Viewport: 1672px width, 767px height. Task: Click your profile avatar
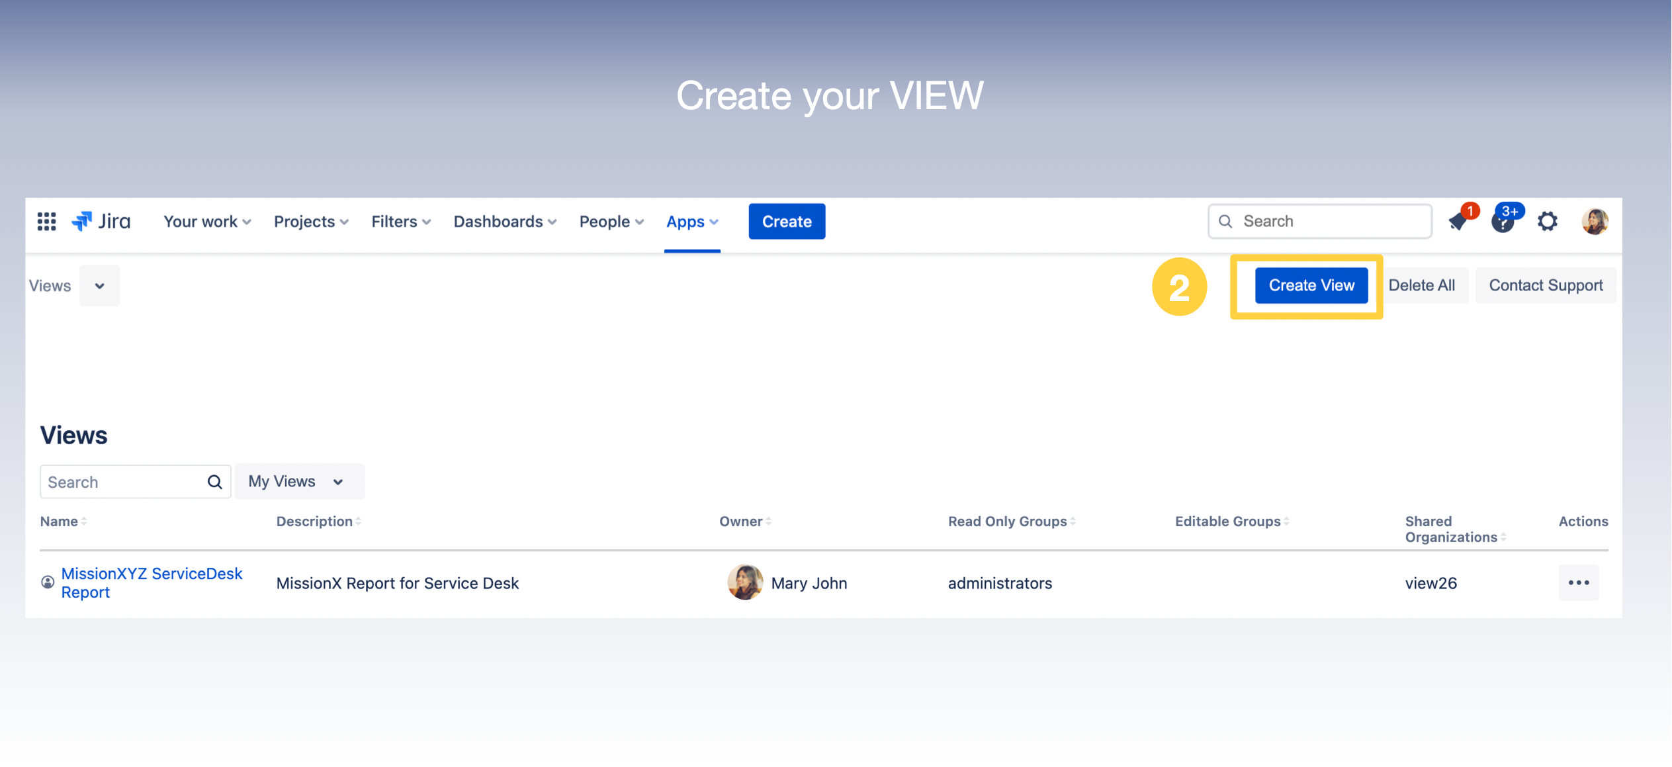coord(1595,221)
